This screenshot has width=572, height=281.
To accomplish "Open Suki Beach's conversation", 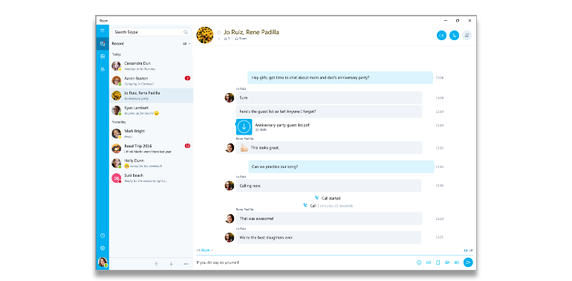I will (x=151, y=178).
